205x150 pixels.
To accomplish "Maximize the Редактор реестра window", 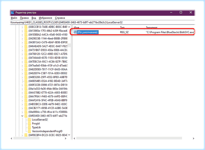I will pyautogui.click(x=181, y=12).
